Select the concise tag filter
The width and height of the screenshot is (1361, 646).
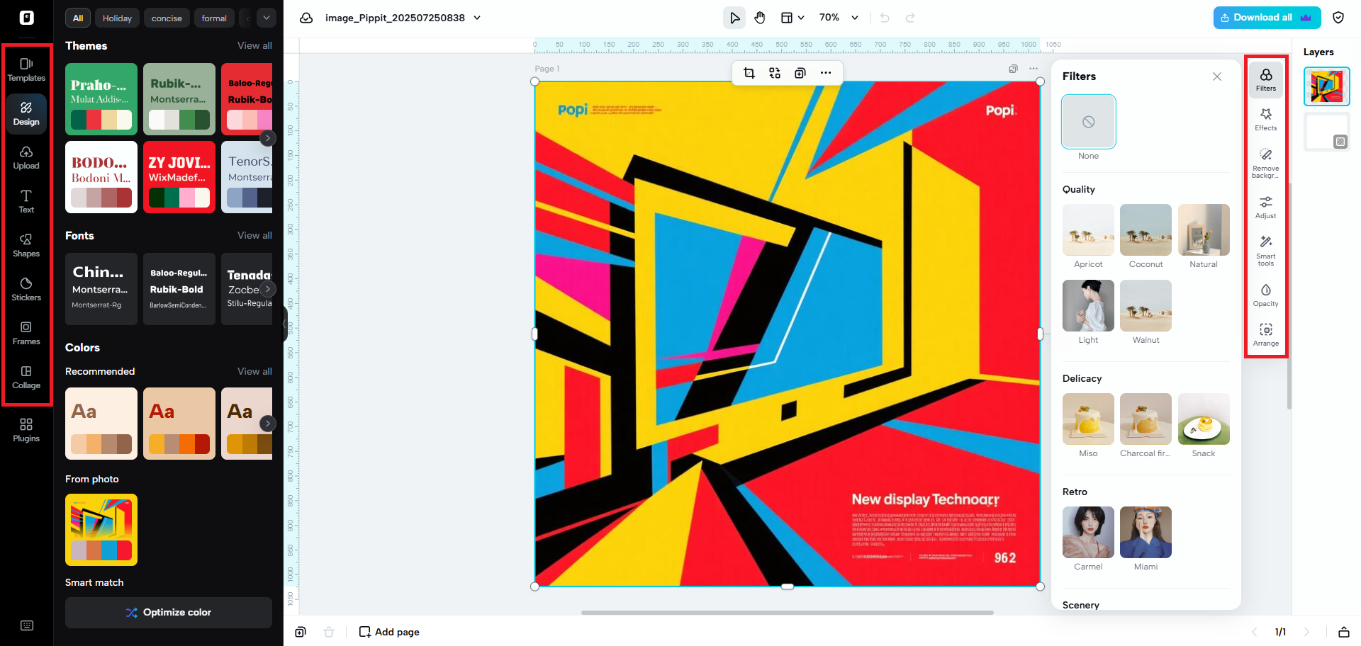coord(167,18)
